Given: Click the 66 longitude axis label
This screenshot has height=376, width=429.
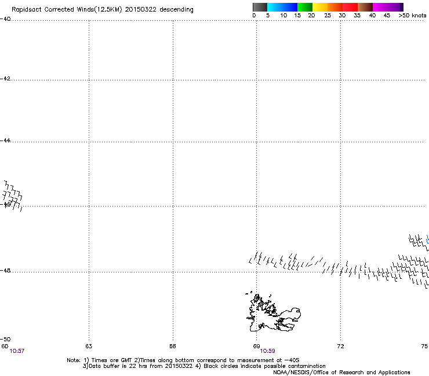Looking at the screenshot, I should (173, 346).
